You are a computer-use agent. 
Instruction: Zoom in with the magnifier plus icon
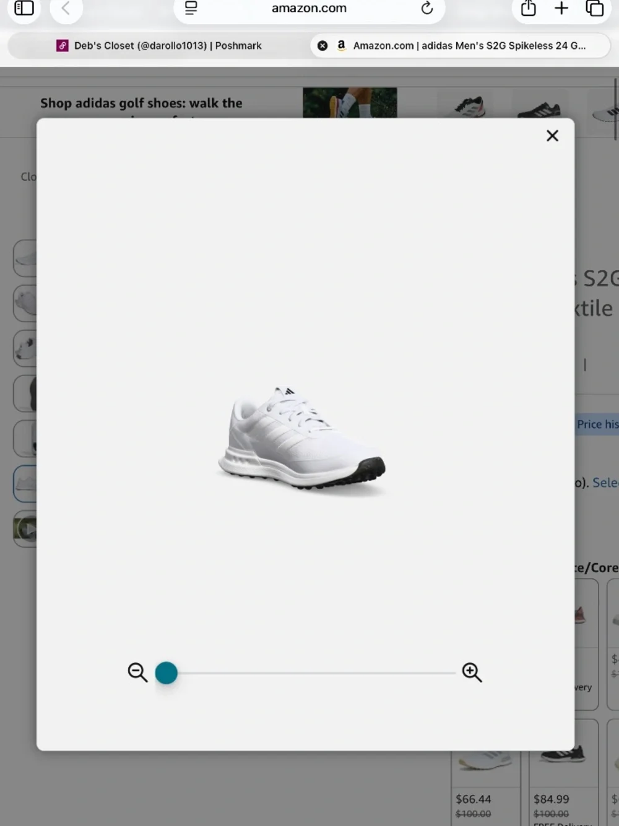pyautogui.click(x=472, y=672)
